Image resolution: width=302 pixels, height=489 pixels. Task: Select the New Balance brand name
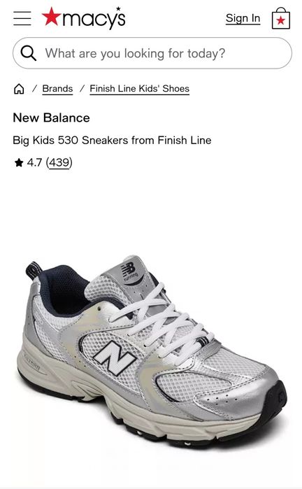pos(52,118)
